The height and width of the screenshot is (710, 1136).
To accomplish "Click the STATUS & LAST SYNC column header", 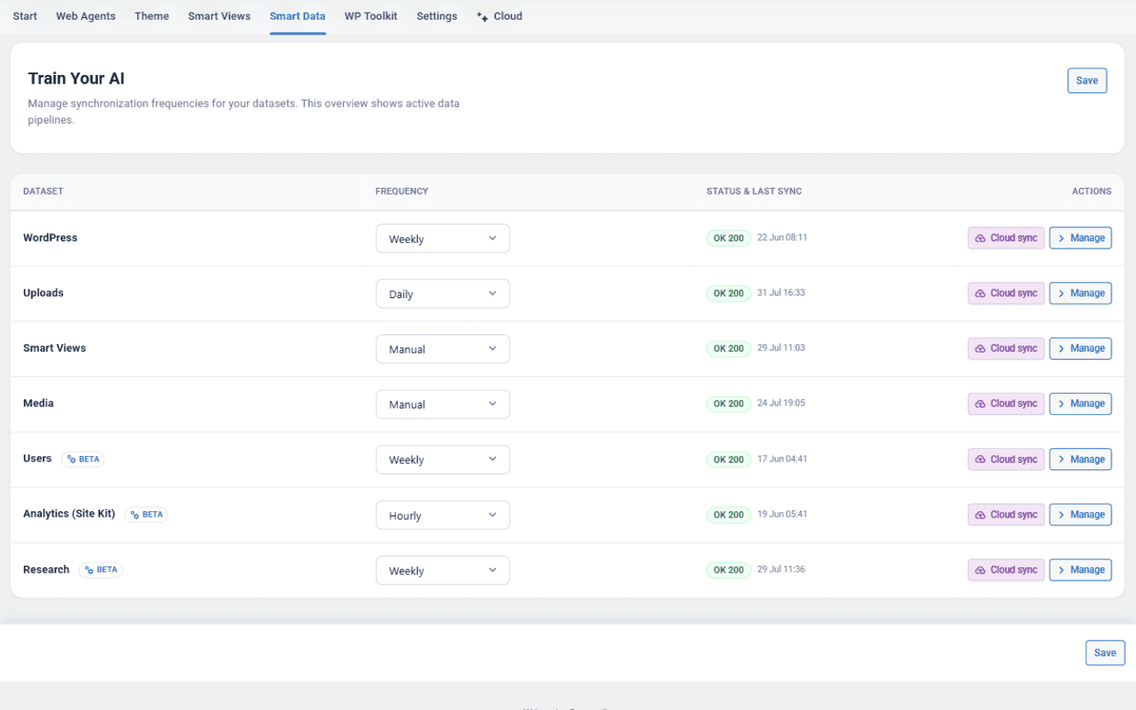I will coord(754,192).
